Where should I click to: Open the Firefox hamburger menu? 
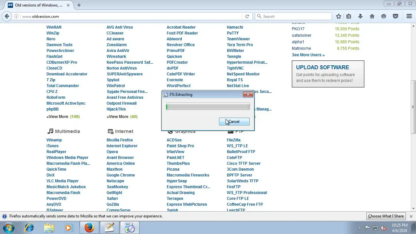pyautogui.click(x=409, y=16)
